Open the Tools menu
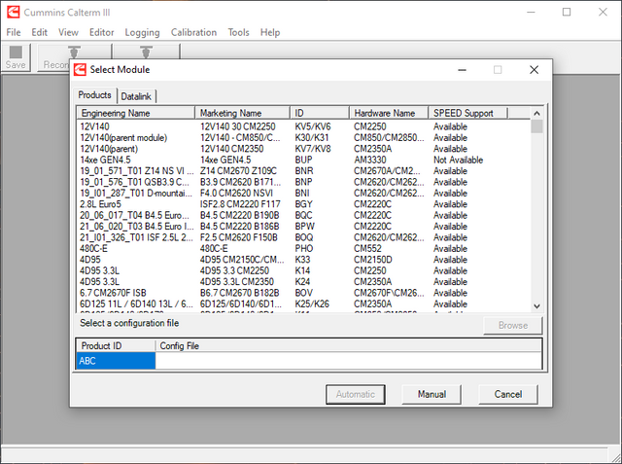The width and height of the screenshot is (622, 464). point(238,32)
